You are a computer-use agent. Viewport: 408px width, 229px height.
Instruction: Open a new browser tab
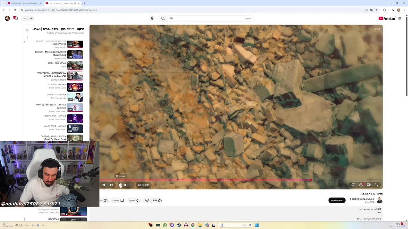(84, 3)
